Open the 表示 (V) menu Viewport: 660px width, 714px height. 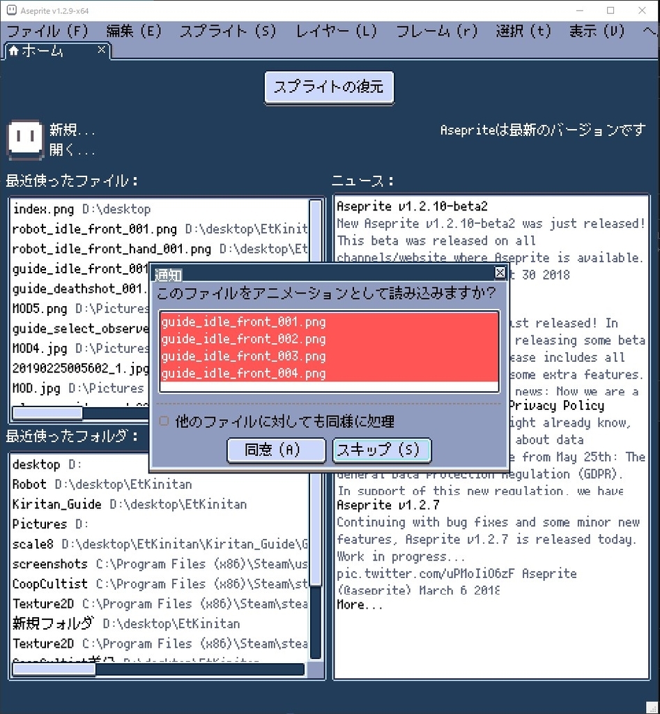pyautogui.click(x=597, y=31)
